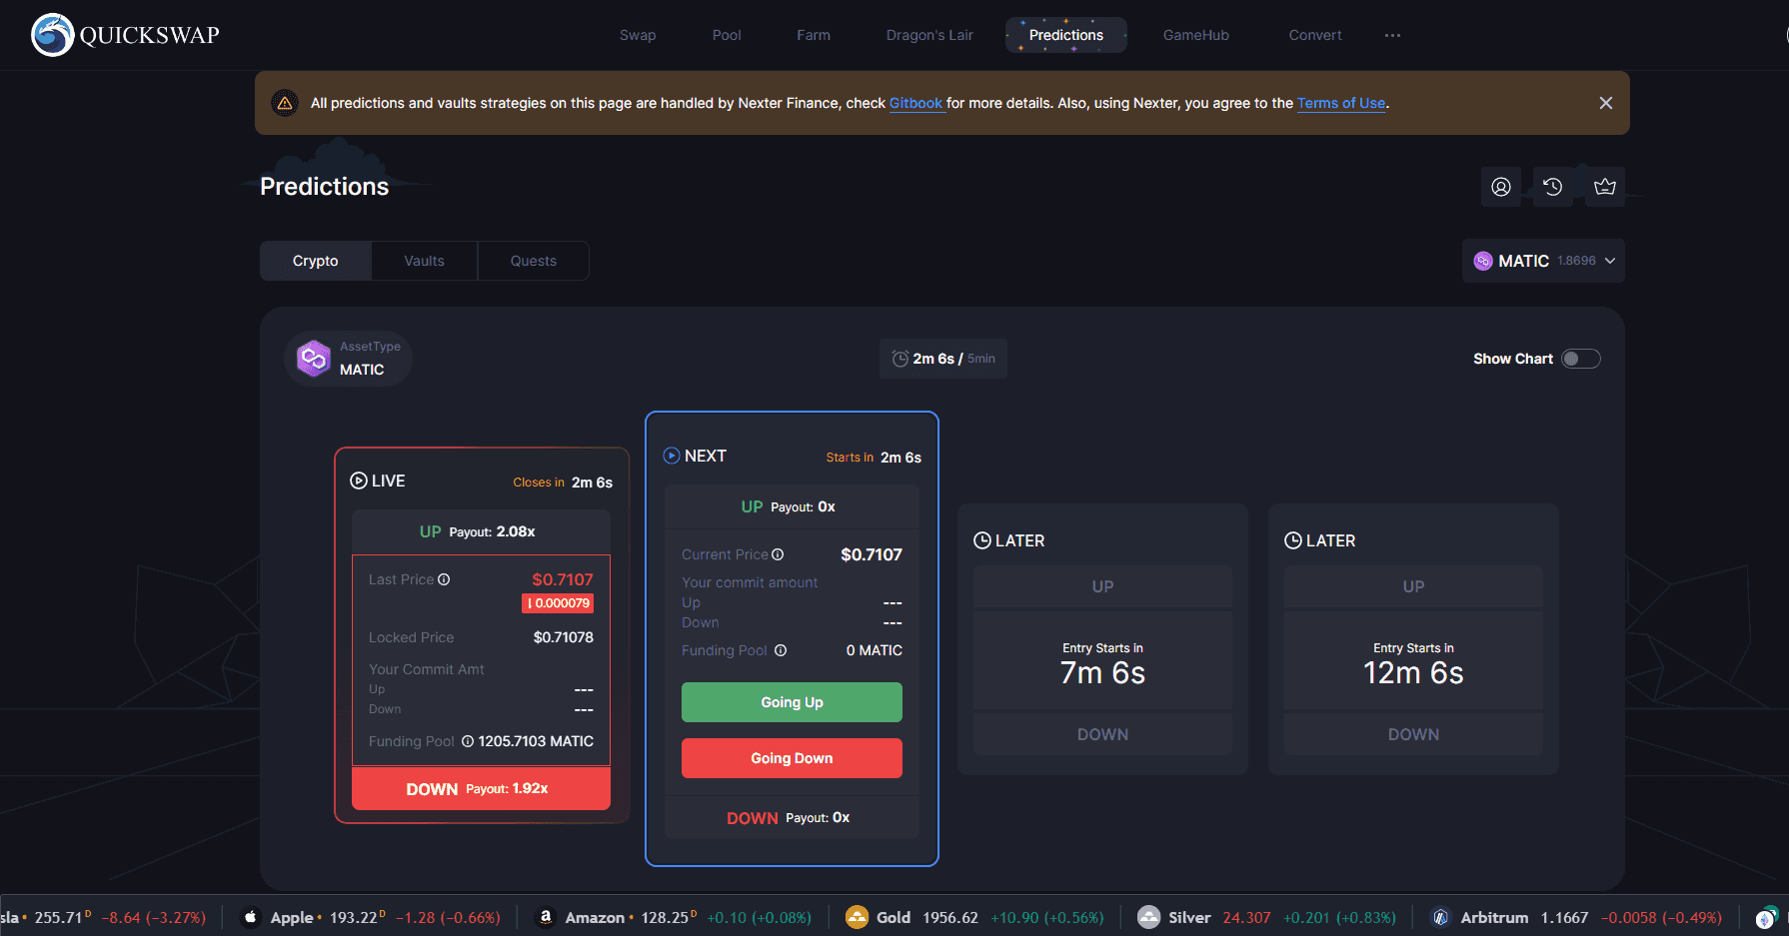Viewport: 1789px width, 936px height.
Task: Toggle the Show Chart switch
Action: tap(1580, 359)
